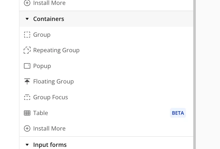220x149 pixels.
Task: Click the dashed-square Group icon
Action: click(x=27, y=35)
